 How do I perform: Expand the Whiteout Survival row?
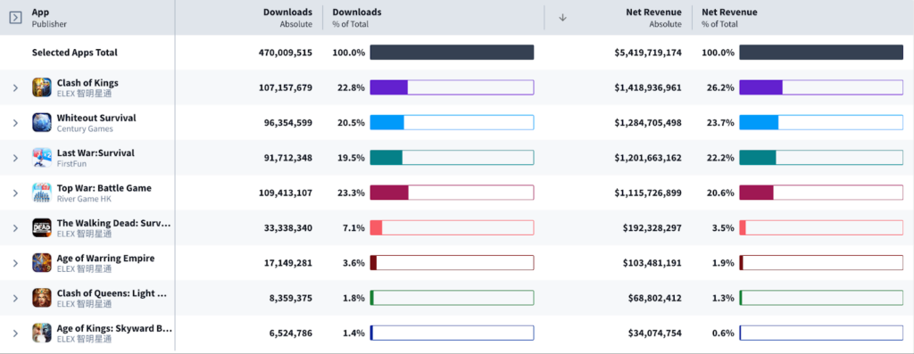(16, 123)
